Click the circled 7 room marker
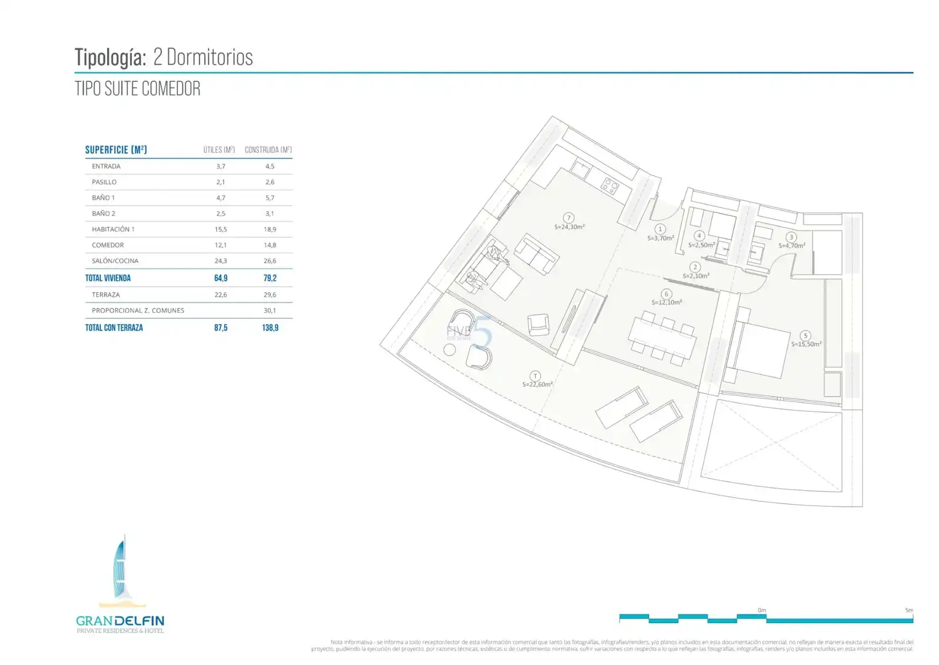The image size is (939, 665). click(x=569, y=218)
